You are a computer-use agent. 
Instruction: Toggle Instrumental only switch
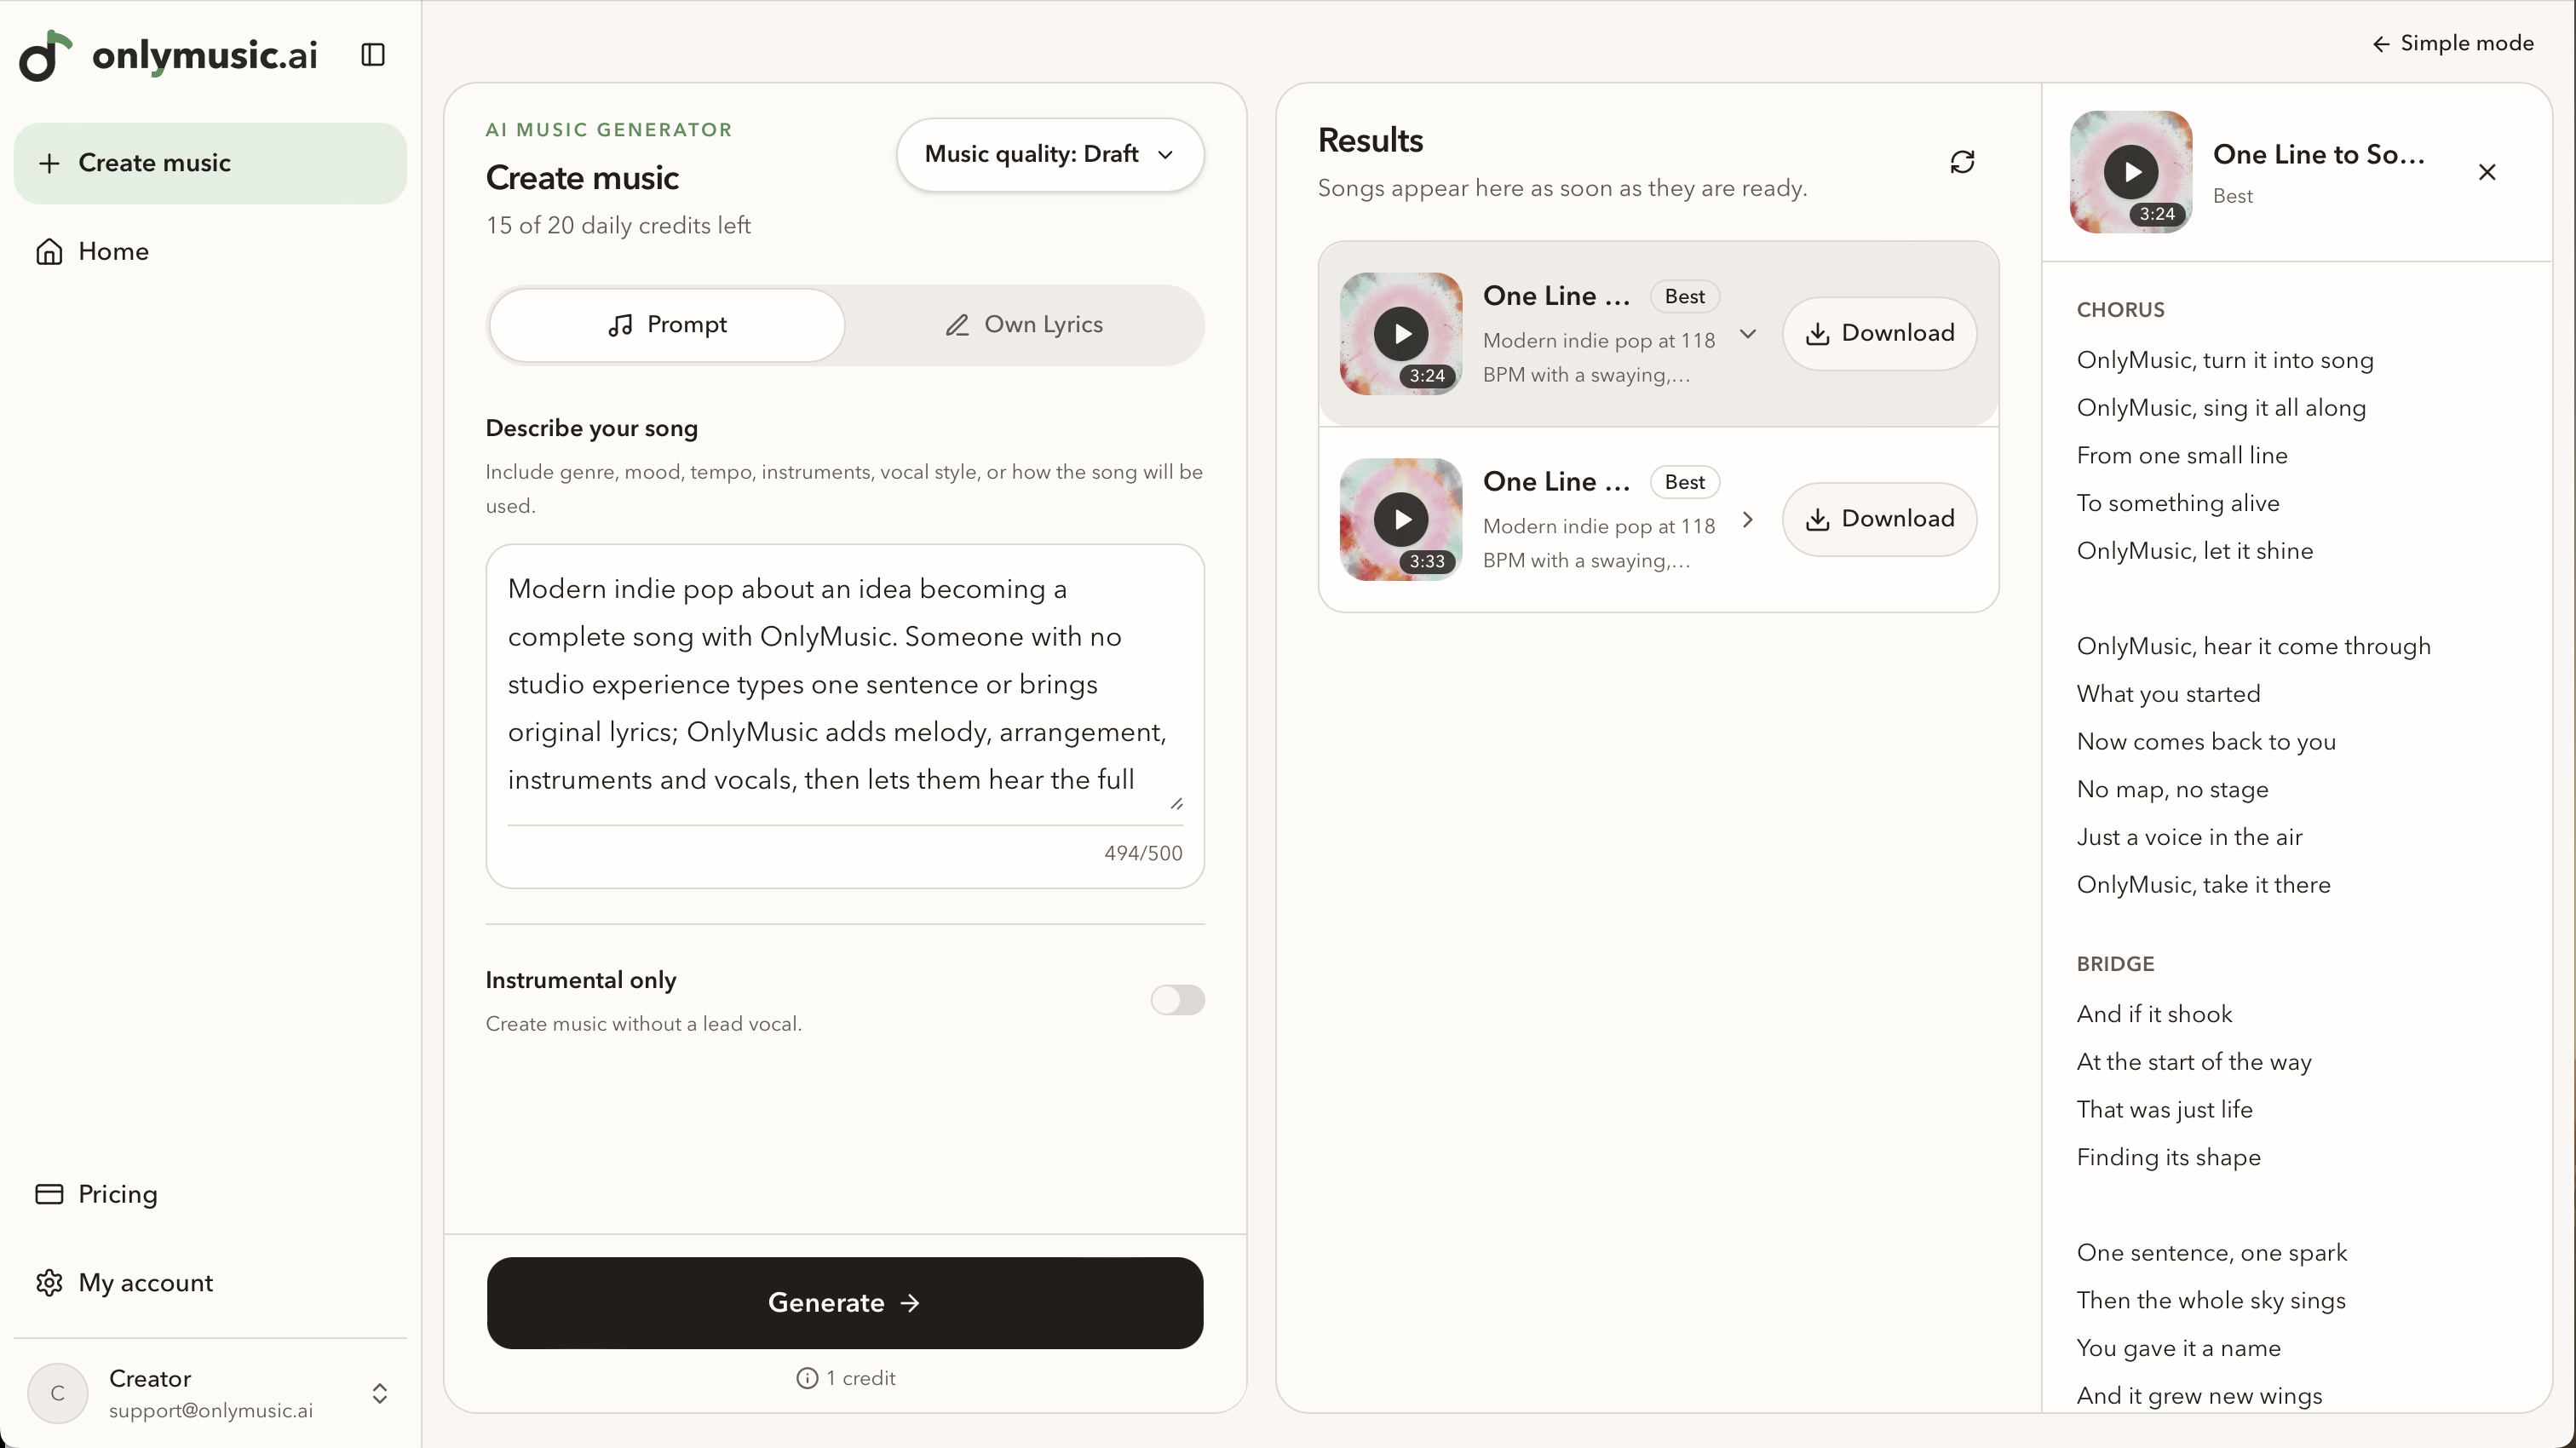click(x=1177, y=1000)
